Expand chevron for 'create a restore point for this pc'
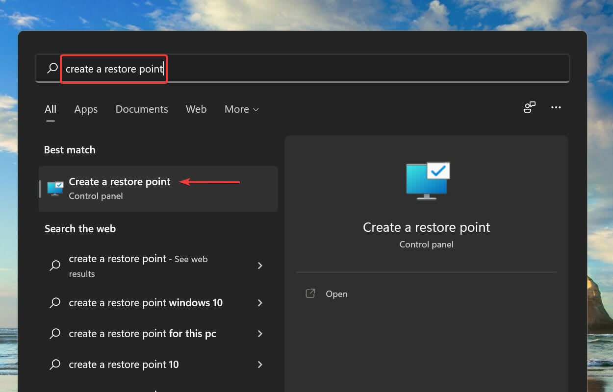Screen dimensions: 613x392 (260, 334)
